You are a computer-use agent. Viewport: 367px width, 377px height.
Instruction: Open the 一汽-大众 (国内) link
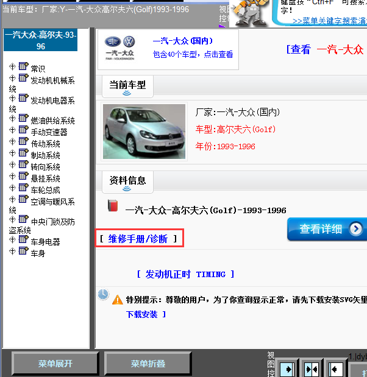click(183, 41)
